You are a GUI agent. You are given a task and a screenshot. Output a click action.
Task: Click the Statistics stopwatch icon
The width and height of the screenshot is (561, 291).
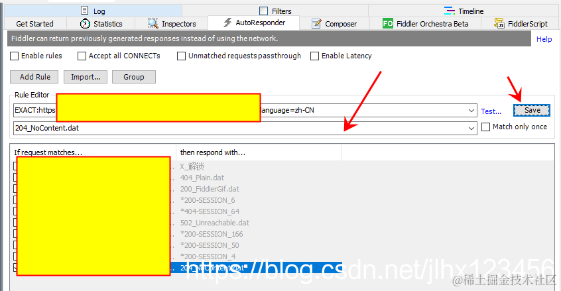(x=85, y=24)
